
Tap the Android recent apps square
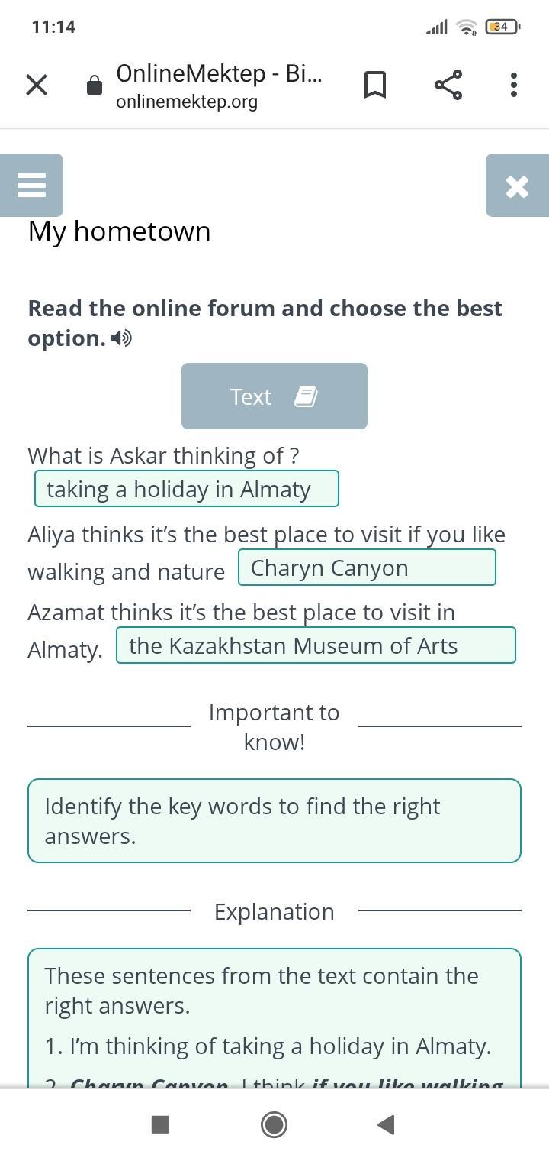coord(160,1124)
